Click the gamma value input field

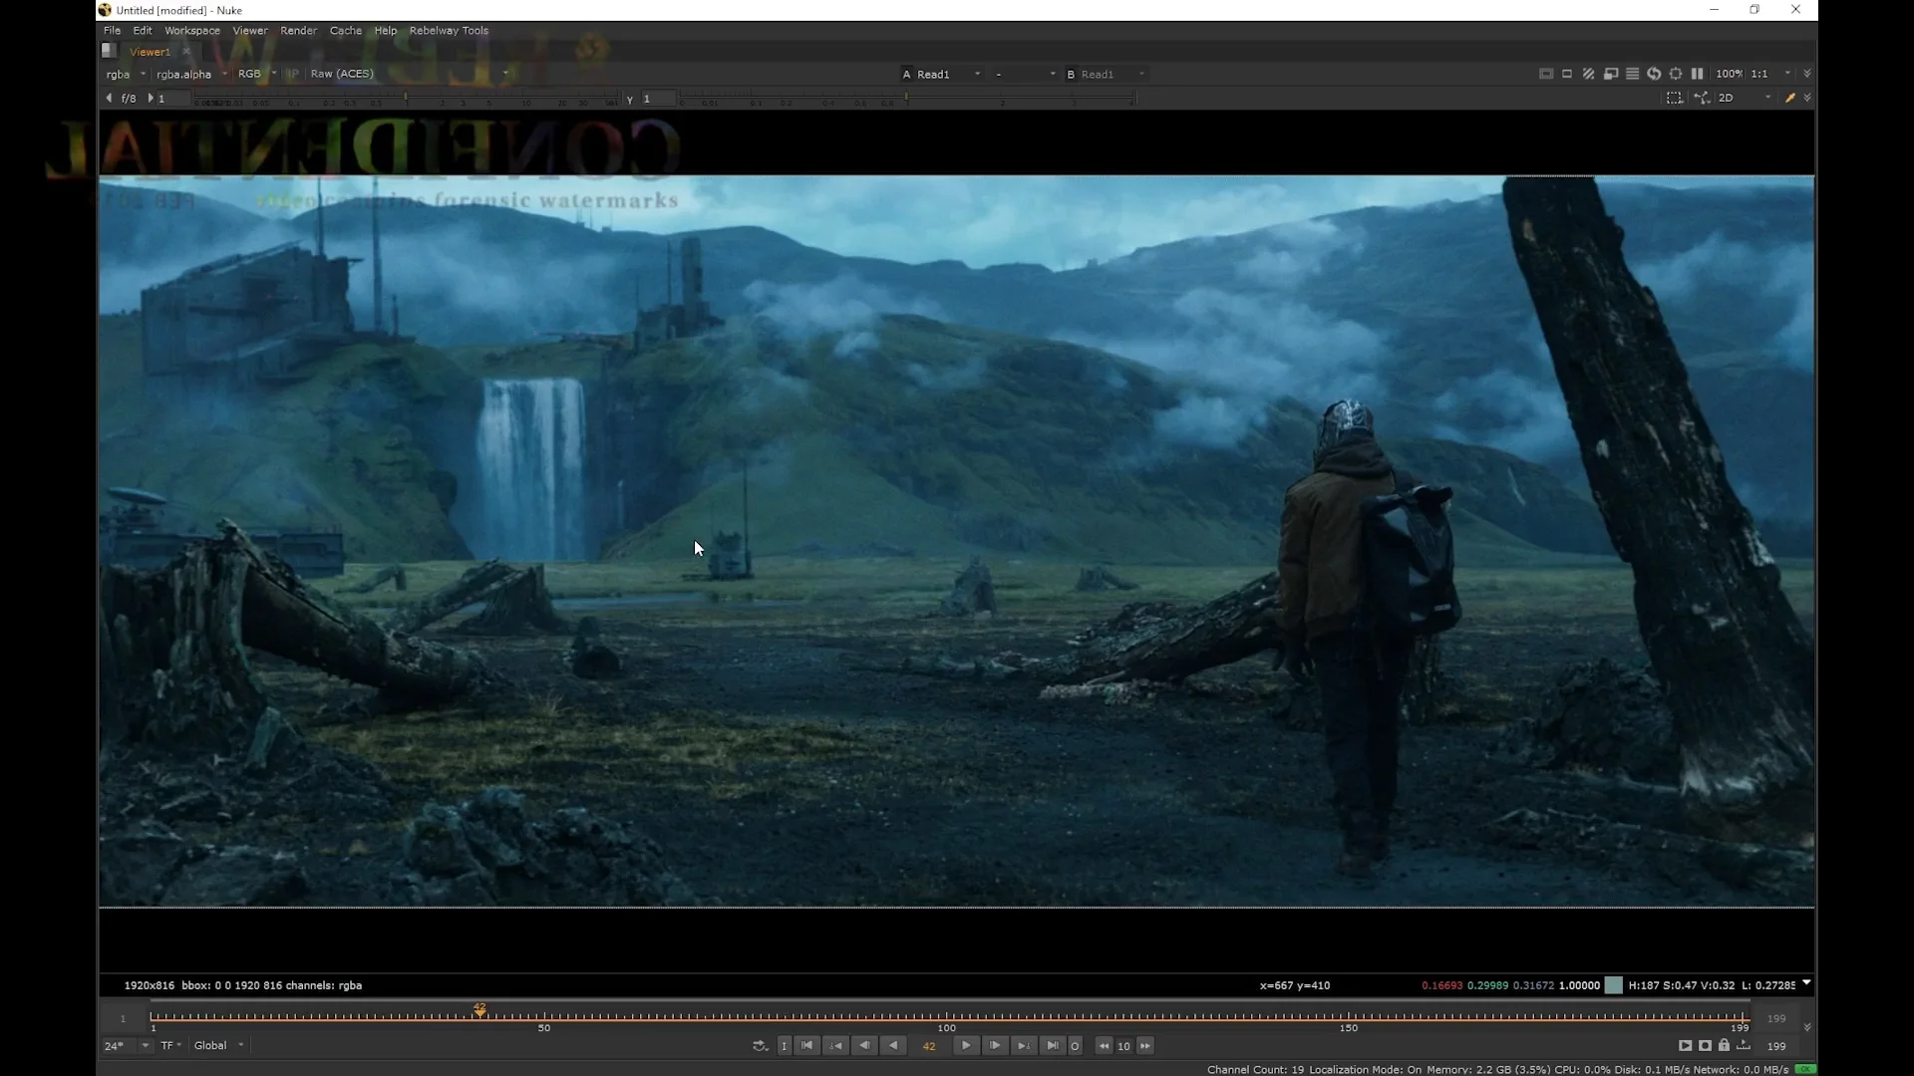click(x=658, y=99)
